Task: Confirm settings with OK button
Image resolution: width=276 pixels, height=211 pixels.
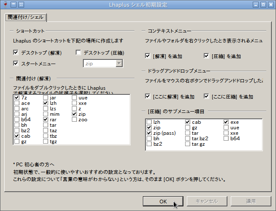Action: click(163, 201)
